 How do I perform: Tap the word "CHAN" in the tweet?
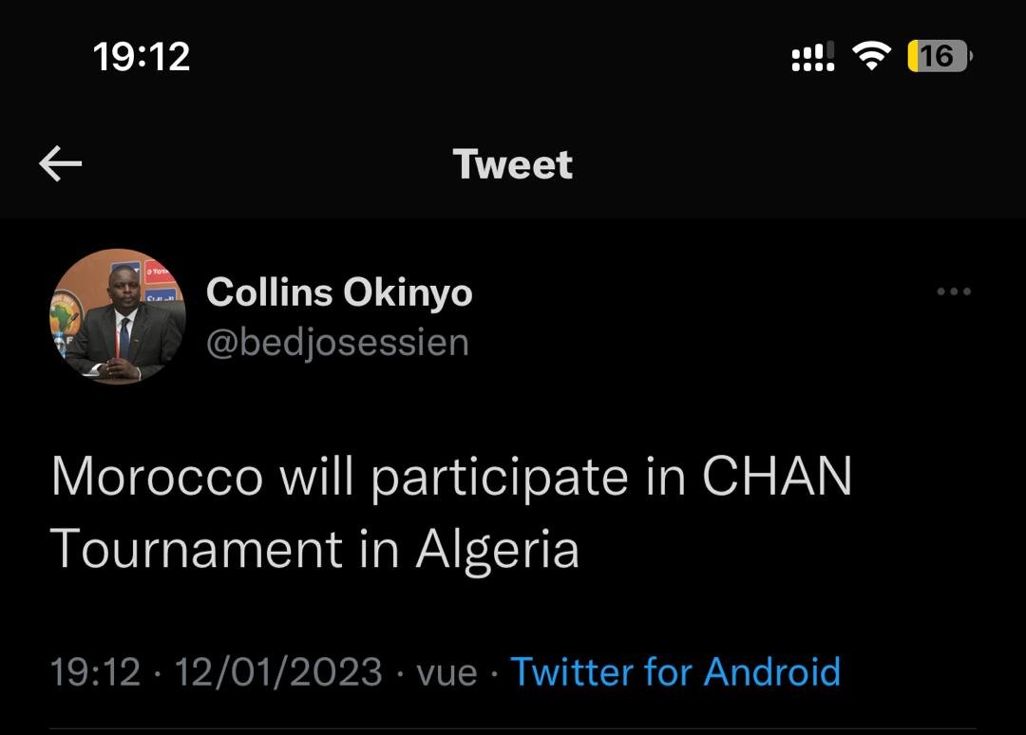pos(777,478)
